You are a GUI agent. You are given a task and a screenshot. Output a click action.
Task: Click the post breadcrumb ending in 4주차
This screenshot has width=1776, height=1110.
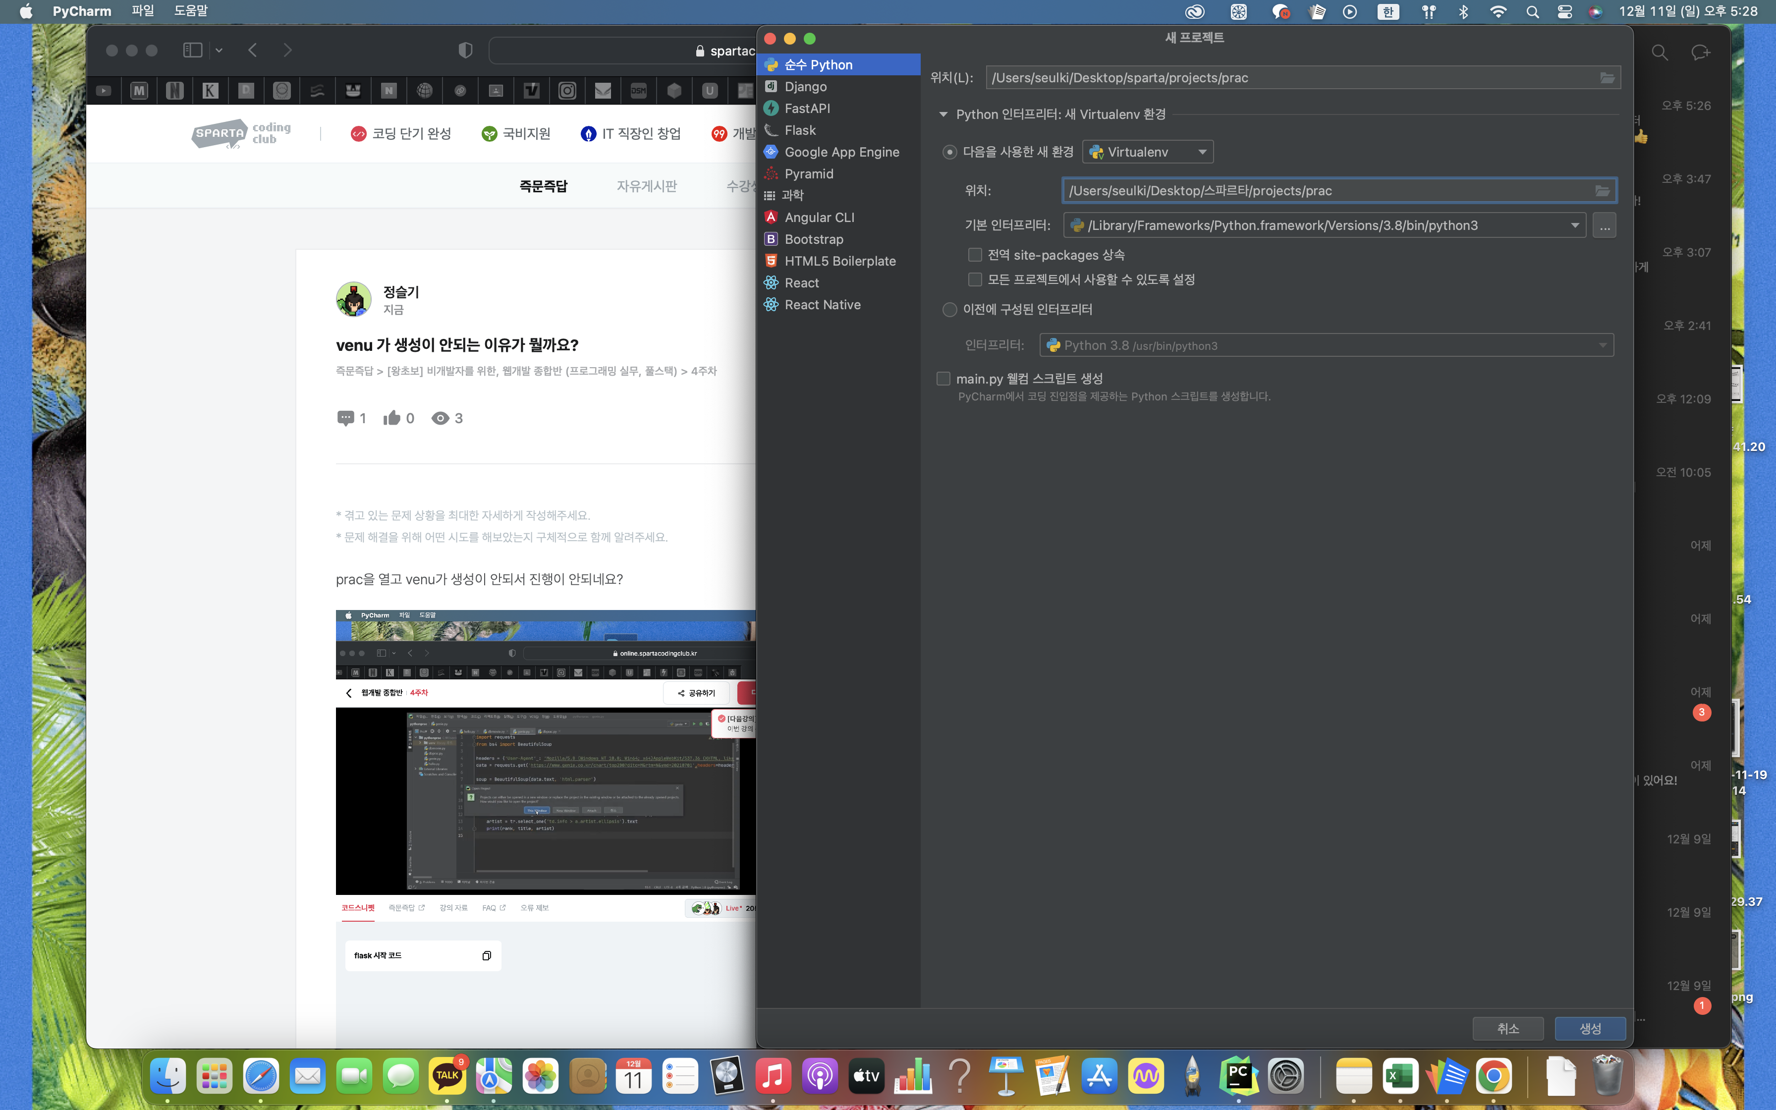pyautogui.click(x=526, y=372)
